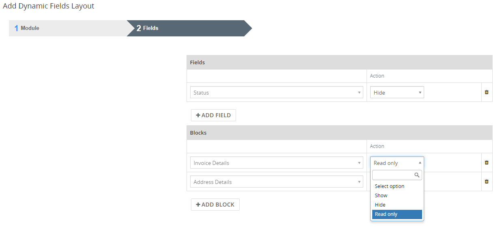Click the Fields section header
504x228 pixels.
tap(339, 63)
